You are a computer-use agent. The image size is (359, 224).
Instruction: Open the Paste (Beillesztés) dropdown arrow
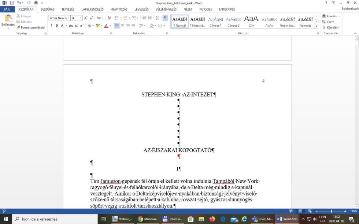click(8, 29)
